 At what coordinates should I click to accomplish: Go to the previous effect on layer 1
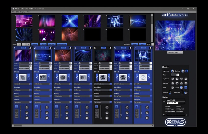[17, 77]
